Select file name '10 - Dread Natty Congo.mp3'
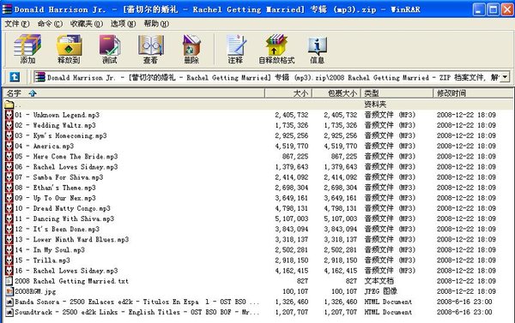The height and width of the screenshot is (323, 515). pyautogui.click(x=63, y=208)
